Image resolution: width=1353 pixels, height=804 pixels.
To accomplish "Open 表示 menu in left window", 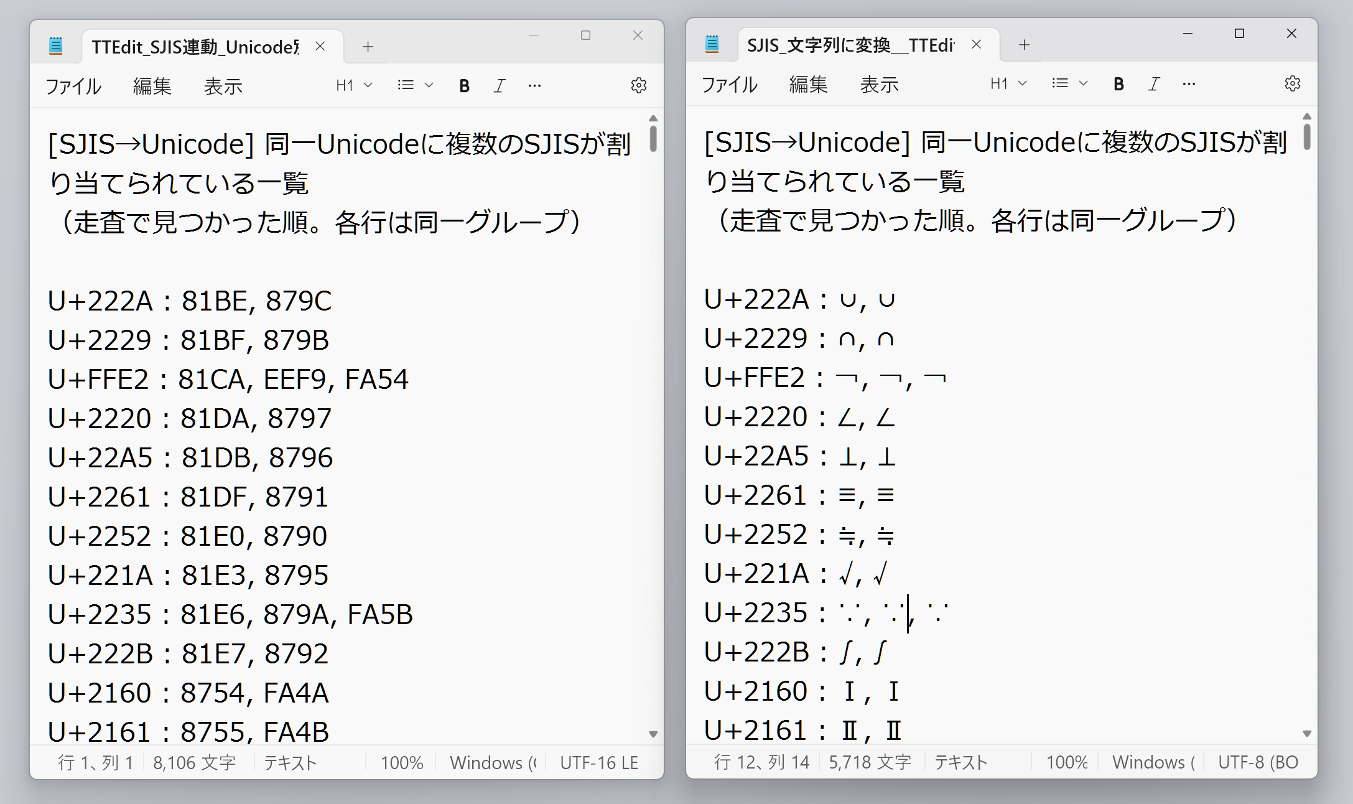I will [223, 86].
